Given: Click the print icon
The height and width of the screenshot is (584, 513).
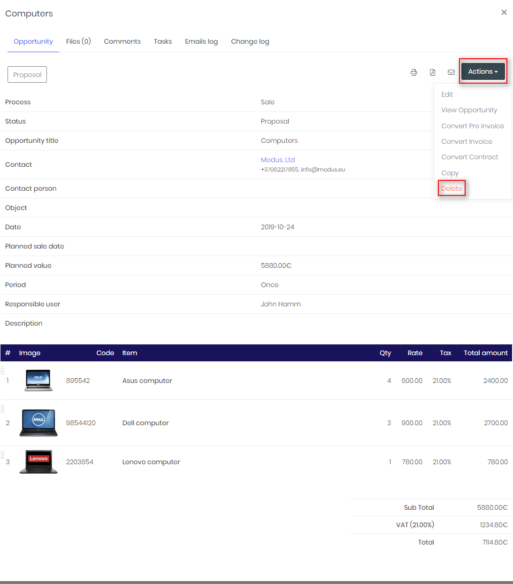Looking at the screenshot, I should coord(413,72).
